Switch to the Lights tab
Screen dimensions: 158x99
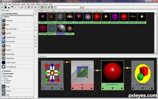pos(59,11)
